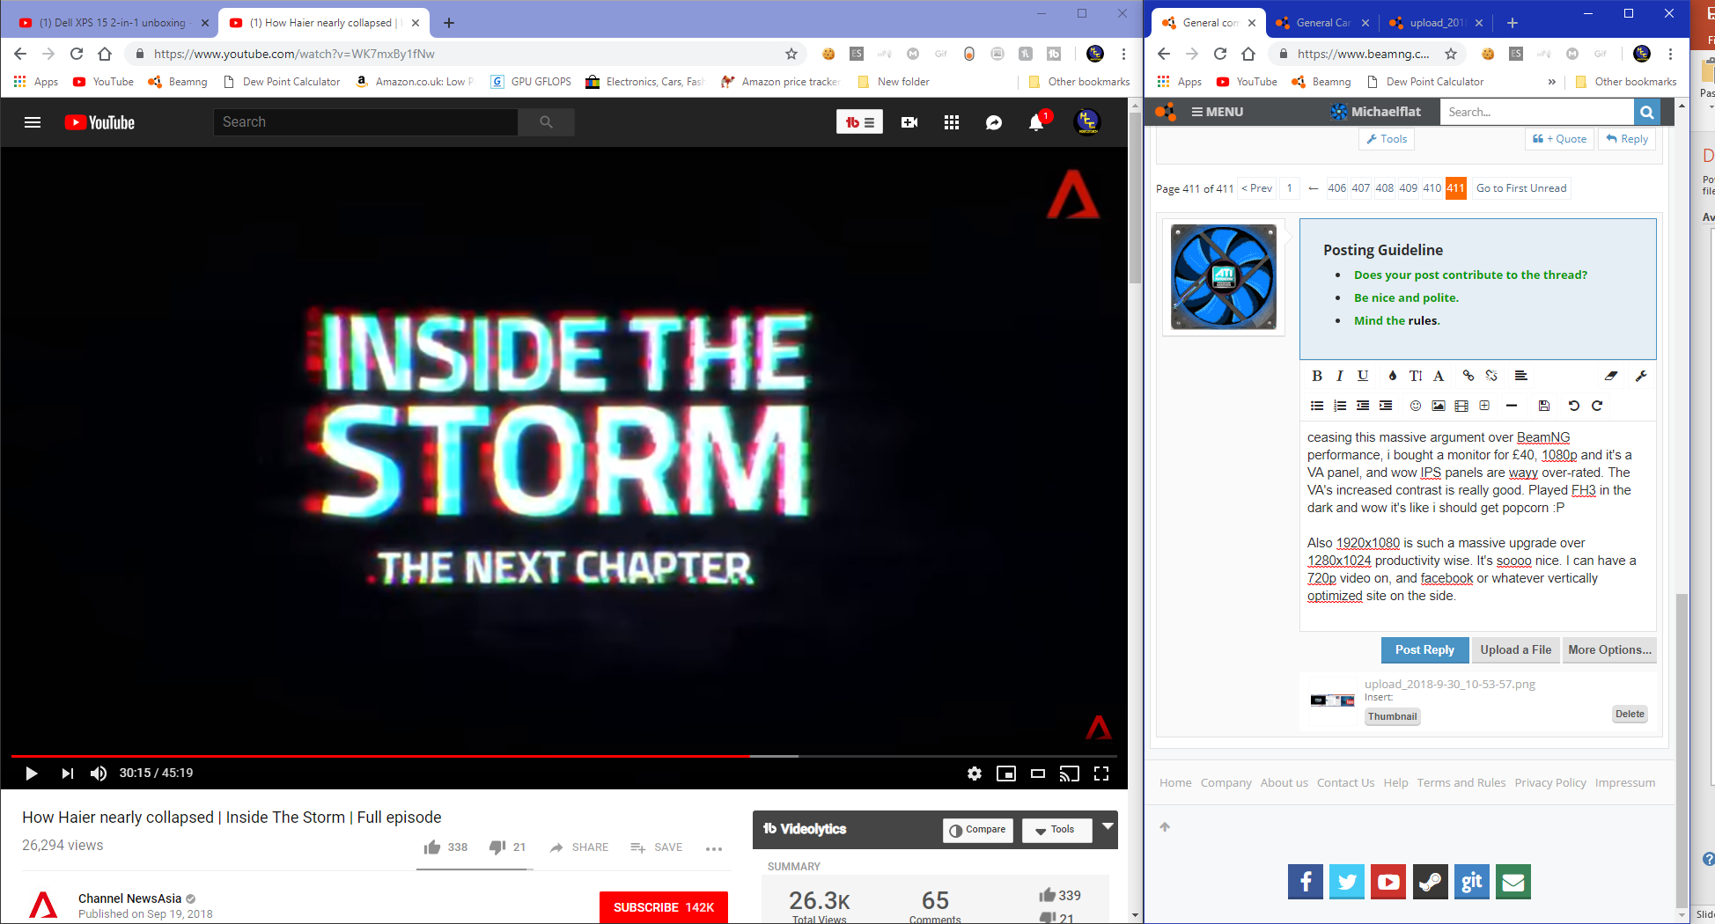Screen dimensions: 1715x924
Task: Click the BeamNG forum search magnifier button
Action: click(x=1646, y=112)
